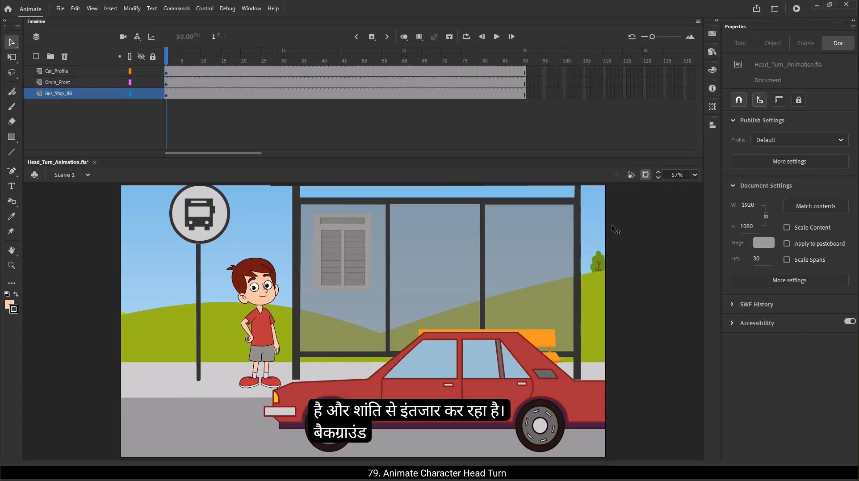This screenshot has height=481, width=859.
Task: Play the timeline animation
Action: (x=496, y=37)
